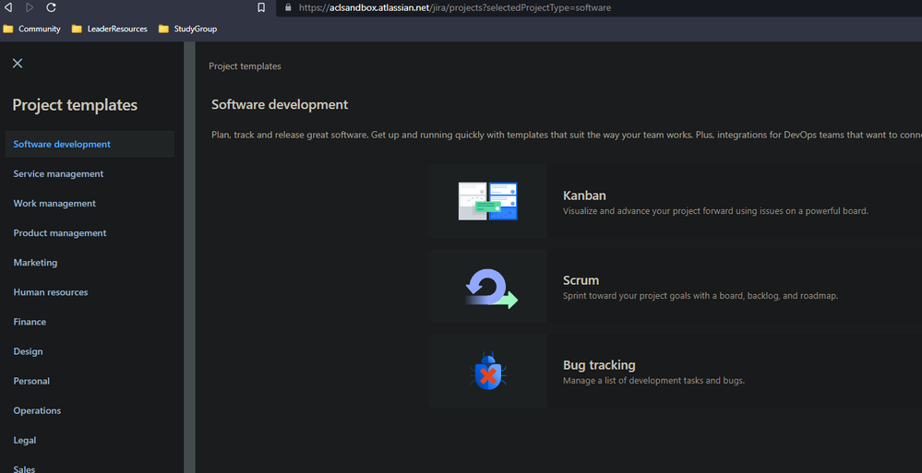This screenshot has height=473, width=922.
Task: Click the padlock site info icon
Action: (288, 7)
